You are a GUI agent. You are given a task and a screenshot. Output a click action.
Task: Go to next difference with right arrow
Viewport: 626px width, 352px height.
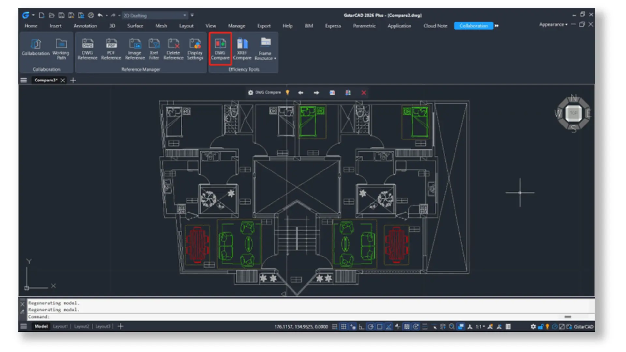tap(316, 93)
